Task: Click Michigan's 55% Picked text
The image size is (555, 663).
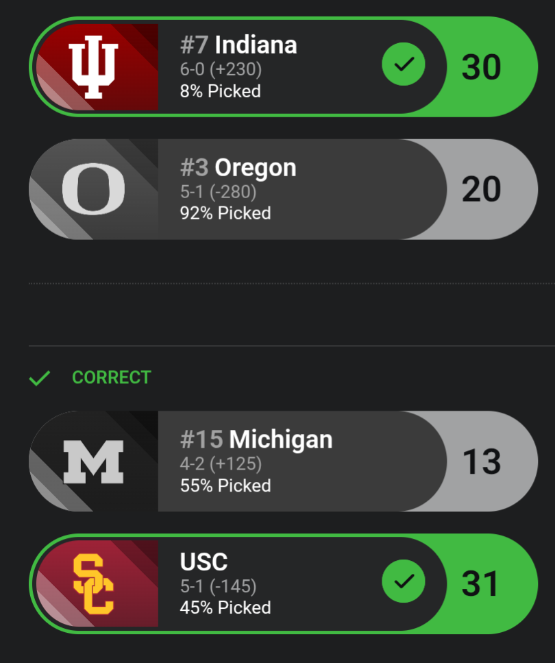Action: point(225,485)
